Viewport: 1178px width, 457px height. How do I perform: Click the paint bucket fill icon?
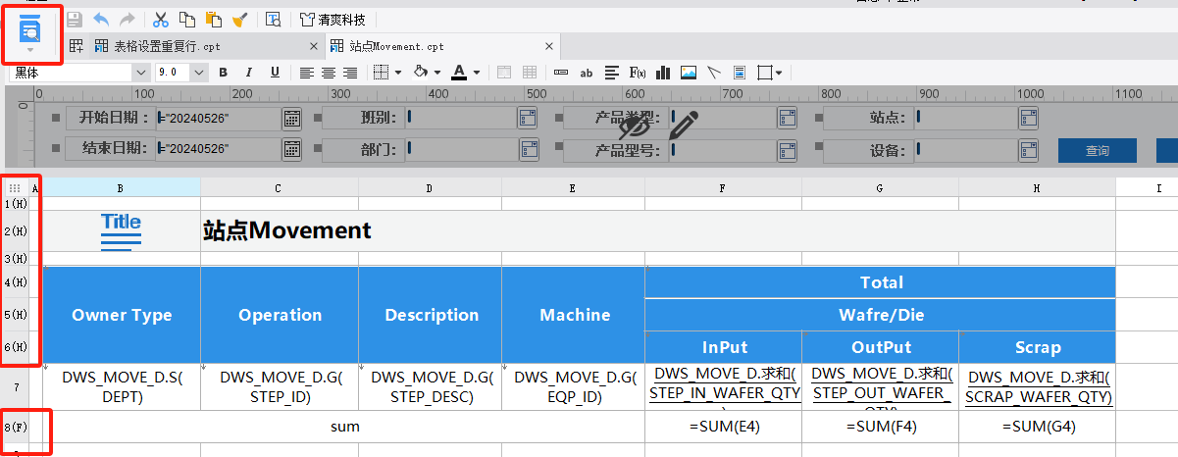point(420,72)
